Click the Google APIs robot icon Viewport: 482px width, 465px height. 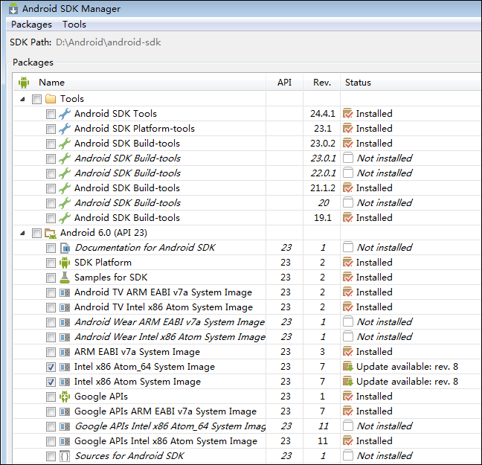click(x=65, y=397)
